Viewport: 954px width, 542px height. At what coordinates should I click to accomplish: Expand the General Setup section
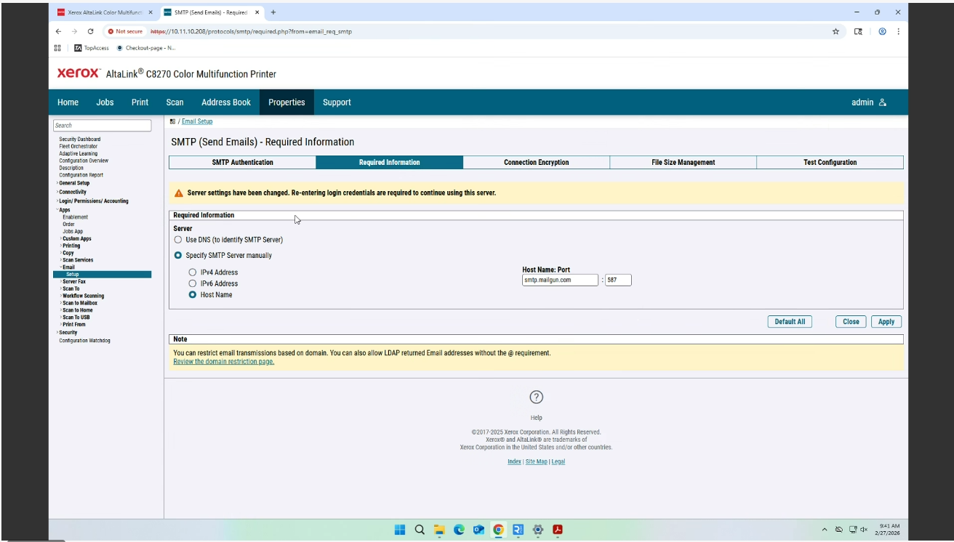(71, 183)
